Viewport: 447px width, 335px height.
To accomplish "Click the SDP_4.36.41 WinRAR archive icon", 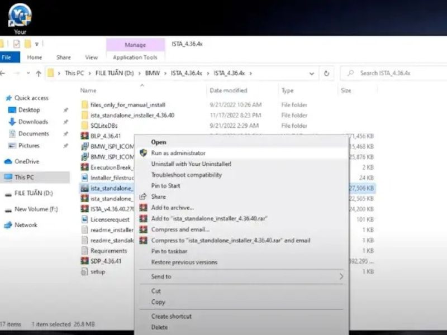I will 84,261.
